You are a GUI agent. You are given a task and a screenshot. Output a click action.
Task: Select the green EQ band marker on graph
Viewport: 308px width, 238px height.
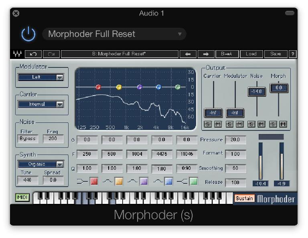tap(178, 87)
